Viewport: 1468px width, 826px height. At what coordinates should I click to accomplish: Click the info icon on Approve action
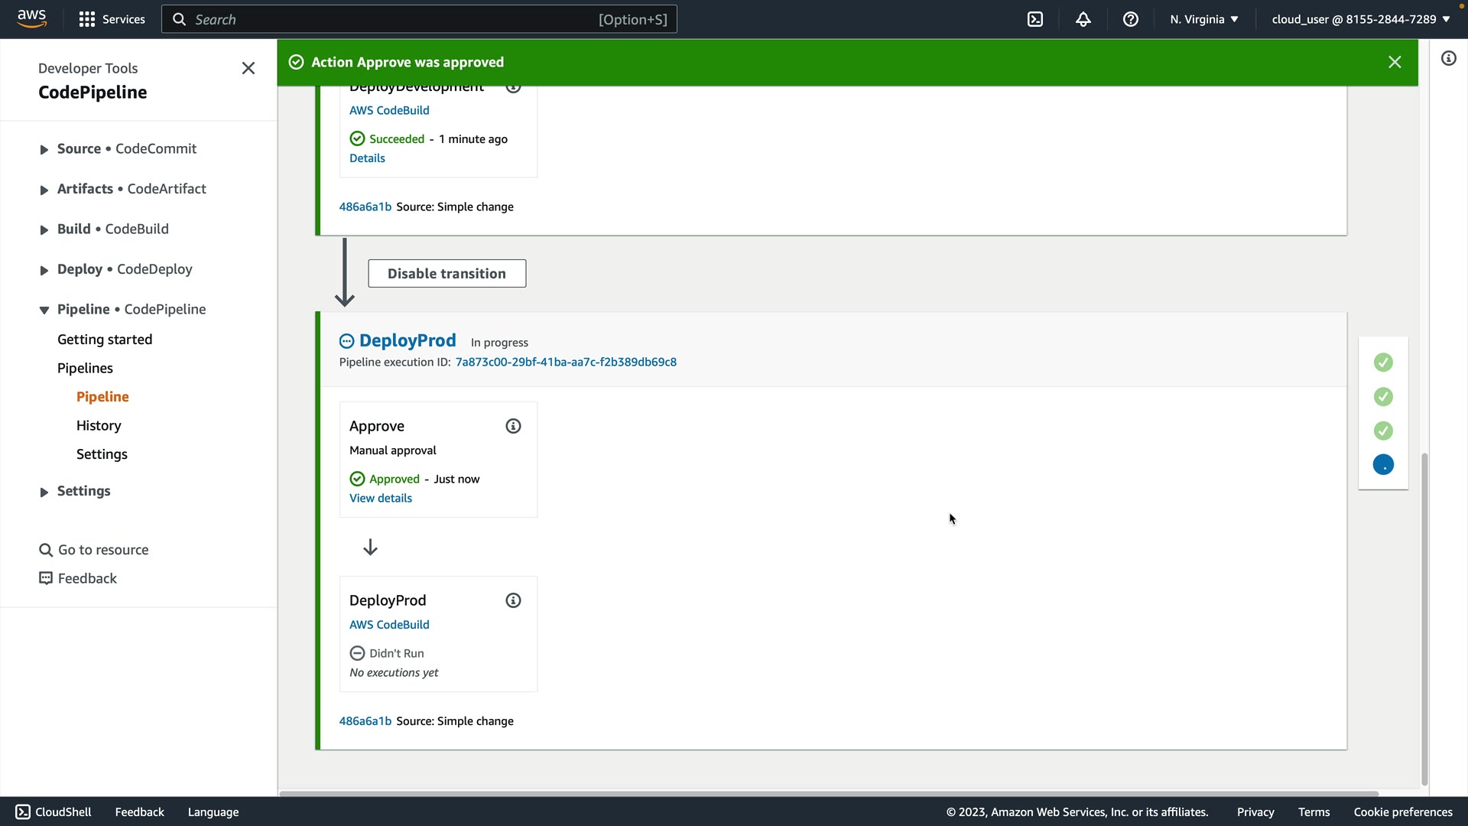coord(513,426)
